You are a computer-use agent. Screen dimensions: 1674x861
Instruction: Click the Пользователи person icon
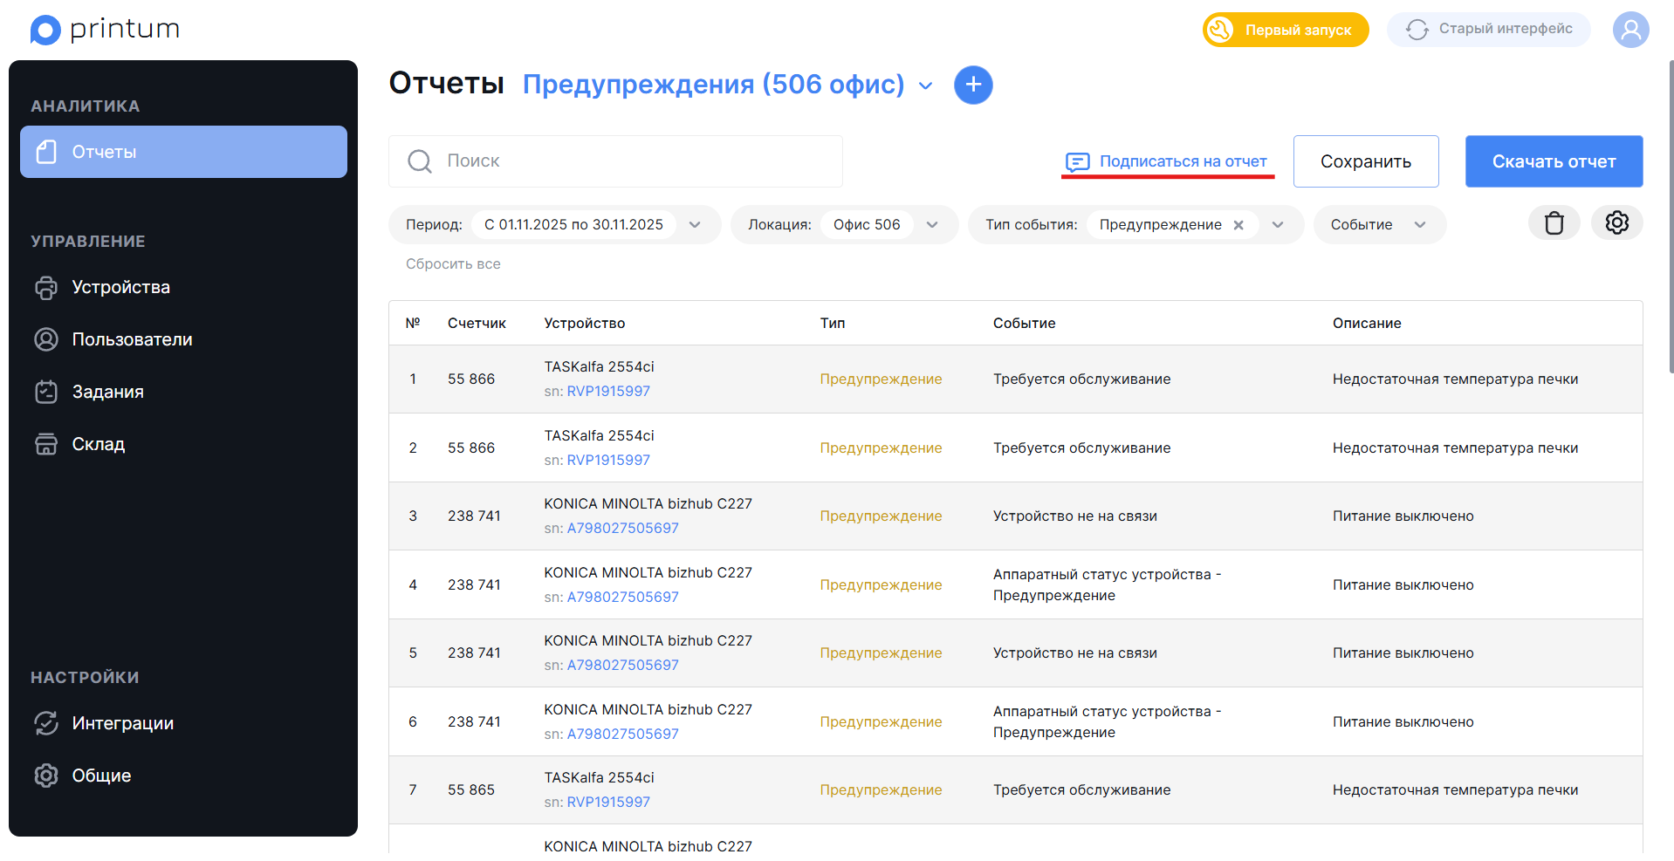click(x=46, y=339)
